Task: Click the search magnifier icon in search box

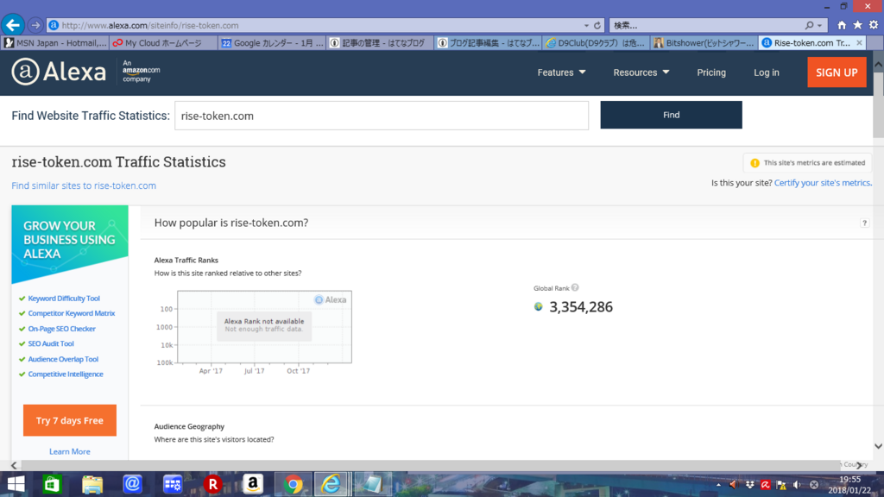Action: (x=809, y=25)
